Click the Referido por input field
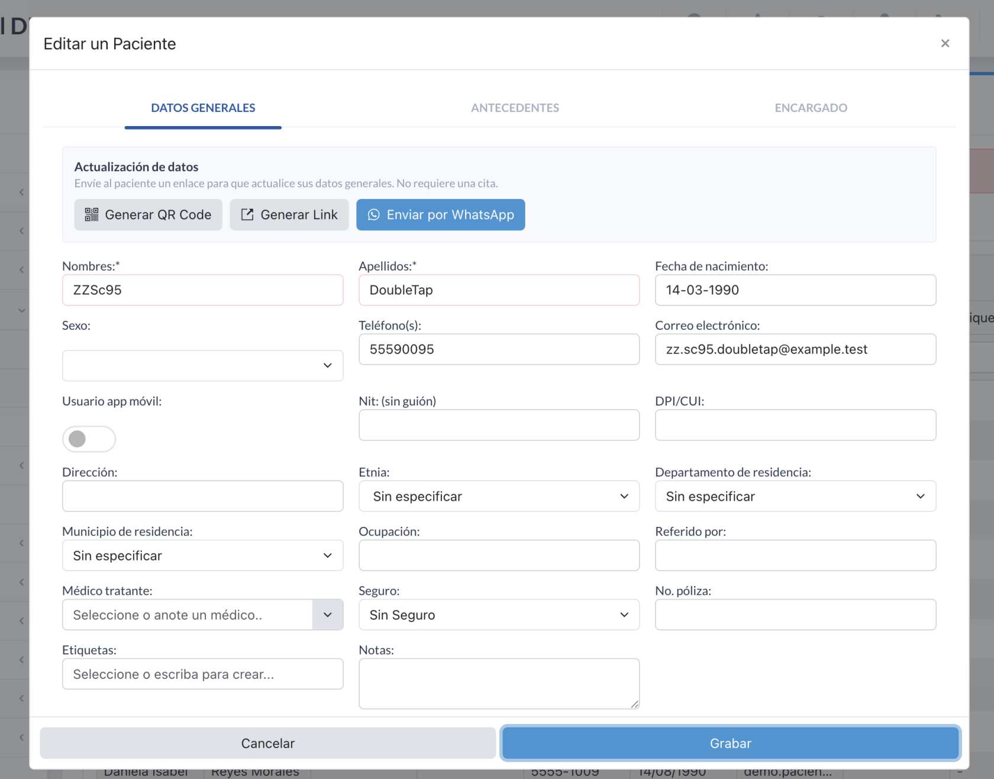This screenshot has width=994, height=779. 795,555
